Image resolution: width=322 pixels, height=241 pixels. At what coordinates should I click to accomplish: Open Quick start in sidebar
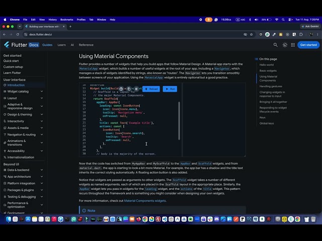click(11, 61)
